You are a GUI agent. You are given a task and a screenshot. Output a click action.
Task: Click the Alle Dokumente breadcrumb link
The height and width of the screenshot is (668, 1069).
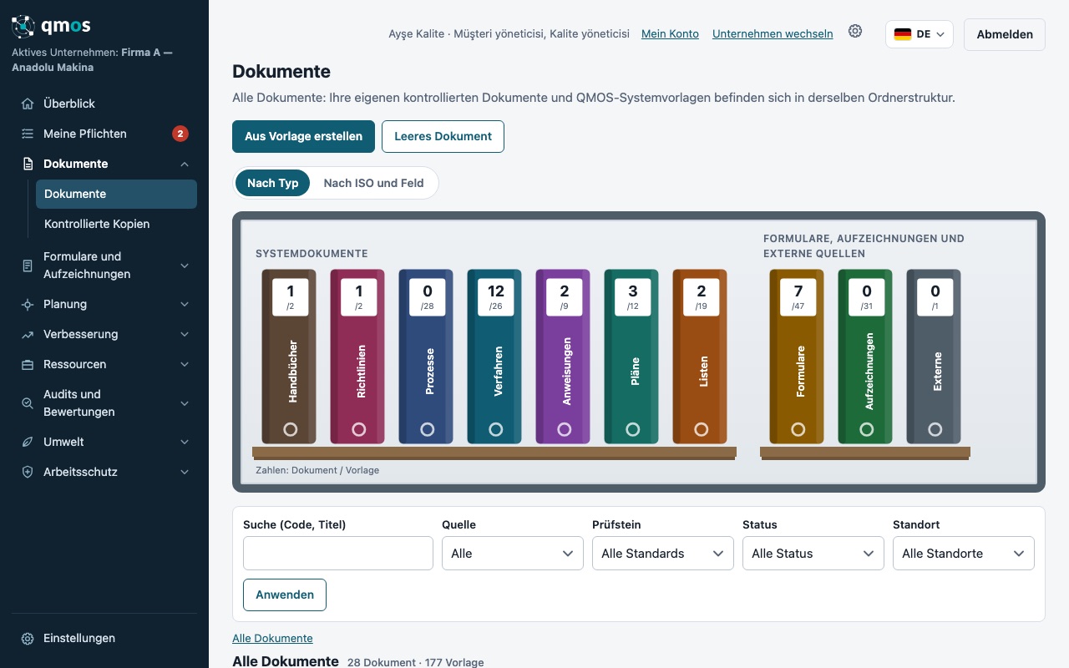[272, 639]
